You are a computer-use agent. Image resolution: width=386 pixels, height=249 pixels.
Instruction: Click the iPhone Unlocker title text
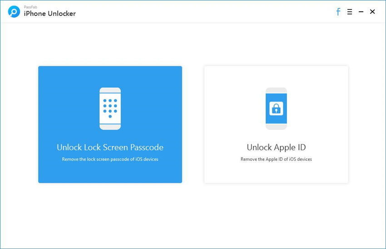pyautogui.click(x=50, y=14)
